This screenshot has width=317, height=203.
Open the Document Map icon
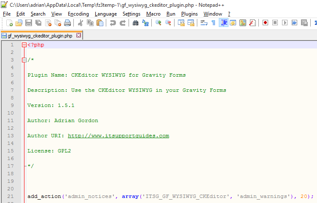pos(243,23)
